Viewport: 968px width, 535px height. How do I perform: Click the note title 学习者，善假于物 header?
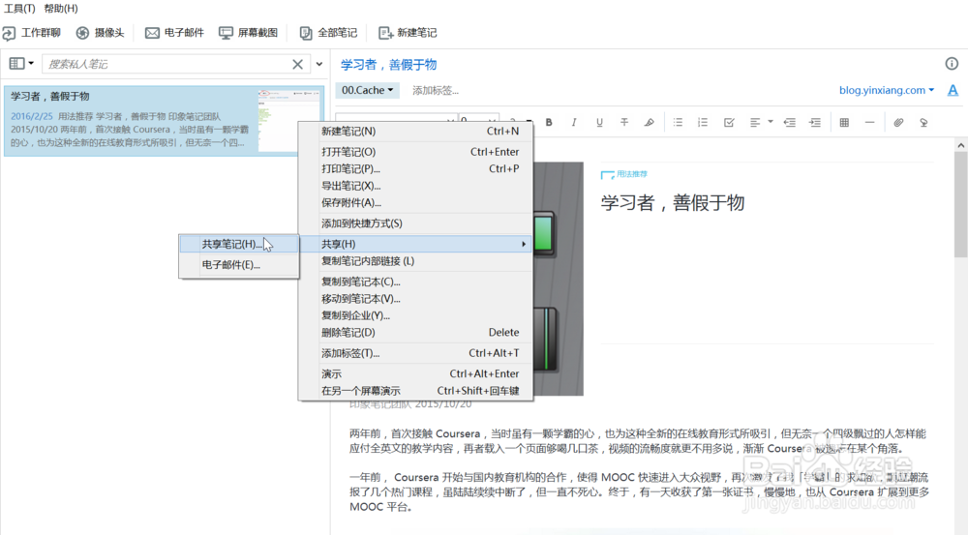[389, 64]
